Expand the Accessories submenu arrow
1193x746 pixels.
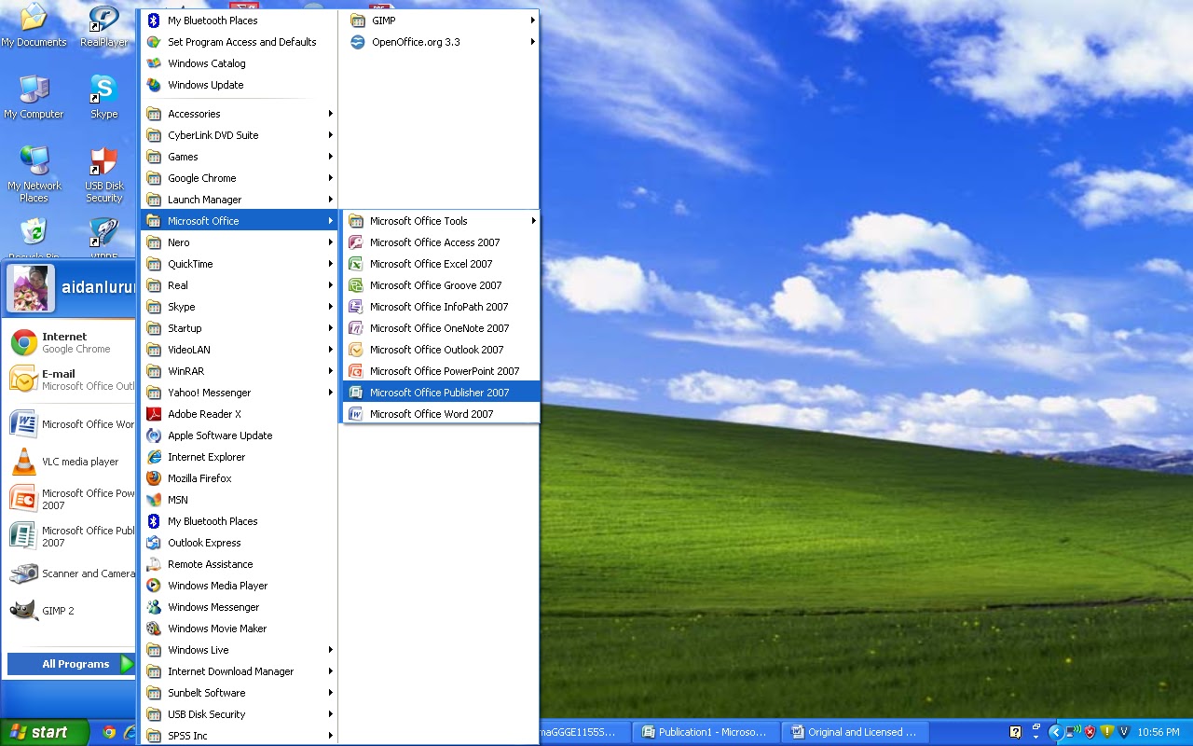(x=331, y=114)
